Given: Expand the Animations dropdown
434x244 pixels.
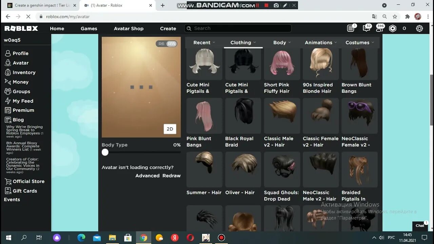Looking at the screenshot, I should (321, 42).
